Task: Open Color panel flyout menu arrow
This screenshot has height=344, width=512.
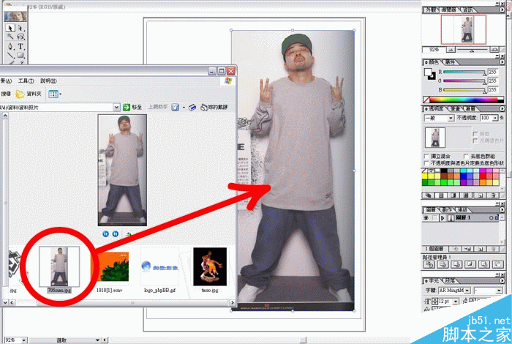Action: (x=502, y=61)
